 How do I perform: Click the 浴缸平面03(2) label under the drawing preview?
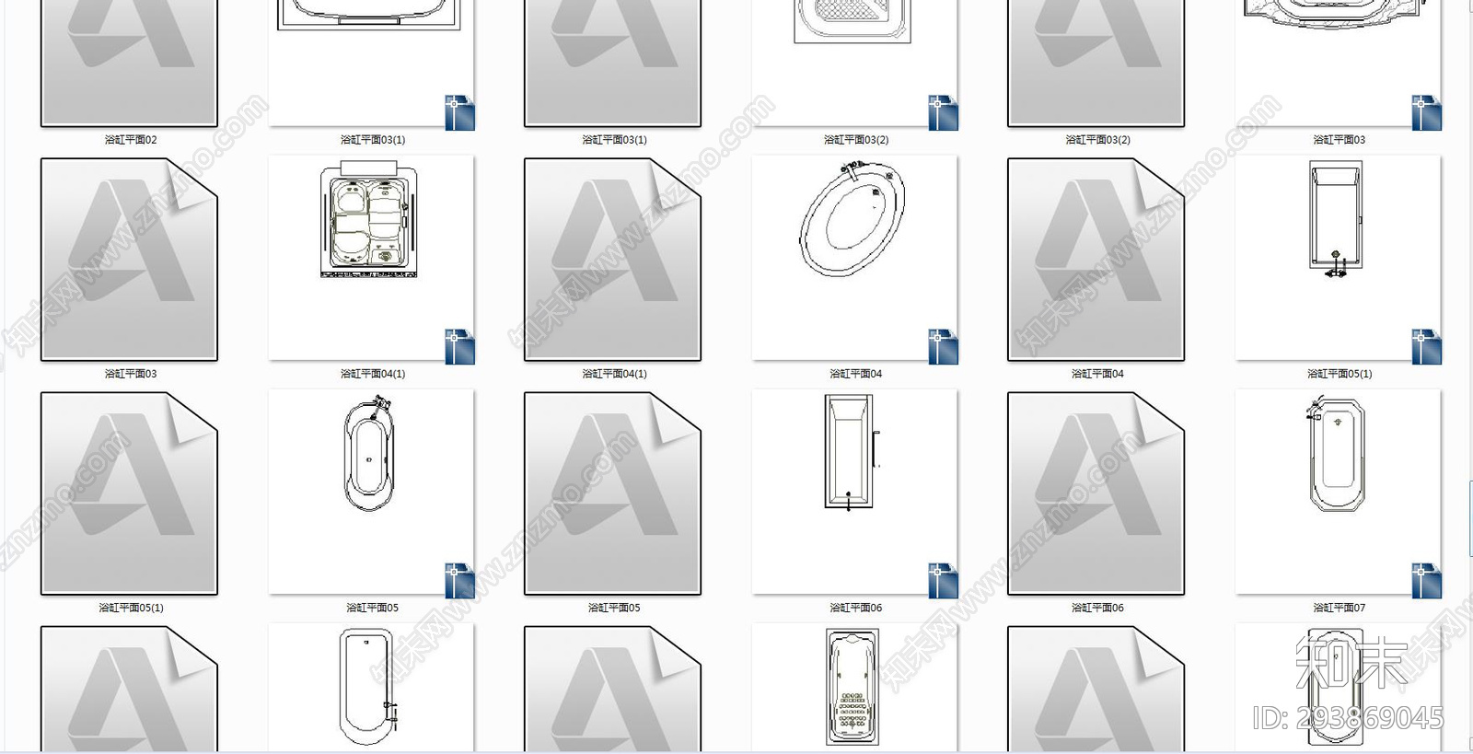coord(856,140)
